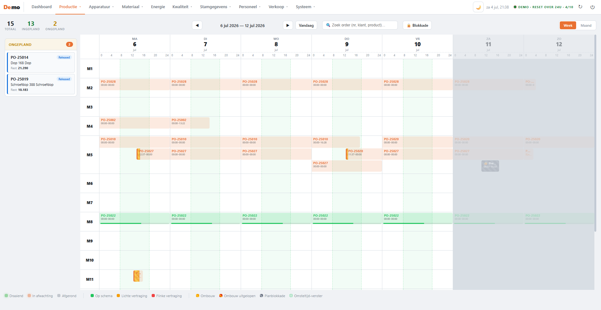This screenshot has height=310, width=601.
Task: Click In afwachting legend entry
Action: tap(40, 296)
